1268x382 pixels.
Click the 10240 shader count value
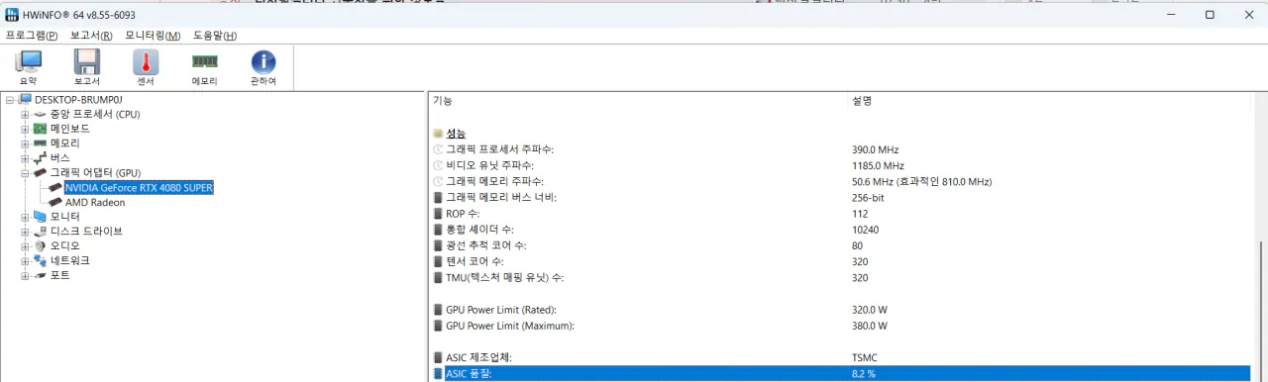pos(866,229)
